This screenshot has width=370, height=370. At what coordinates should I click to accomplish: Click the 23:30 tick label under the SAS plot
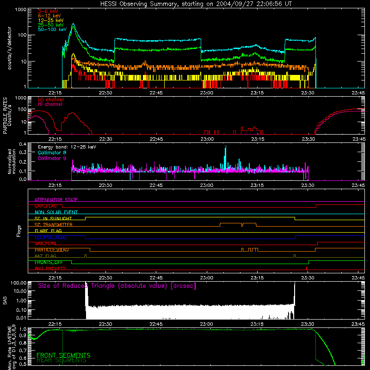pyautogui.click(x=308, y=324)
